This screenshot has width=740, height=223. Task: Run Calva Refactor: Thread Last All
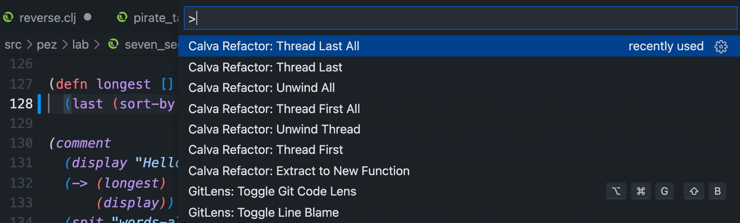point(274,46)
